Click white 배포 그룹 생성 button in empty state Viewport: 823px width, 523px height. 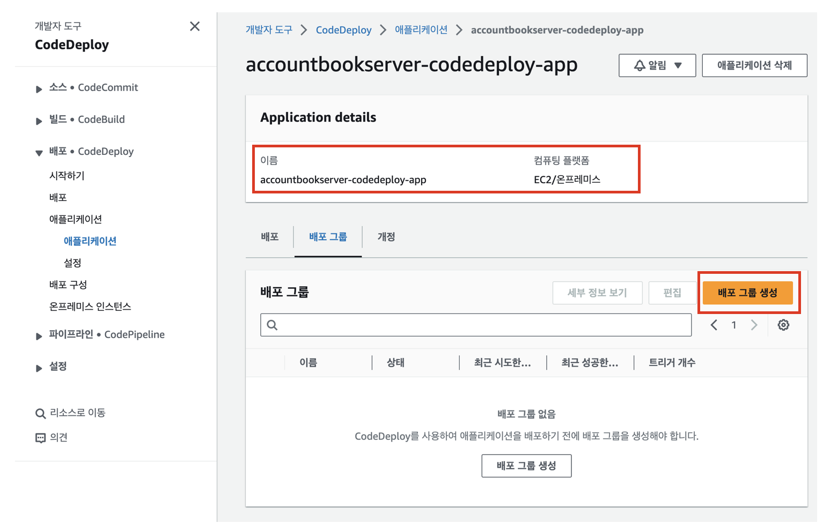(526, 466)
